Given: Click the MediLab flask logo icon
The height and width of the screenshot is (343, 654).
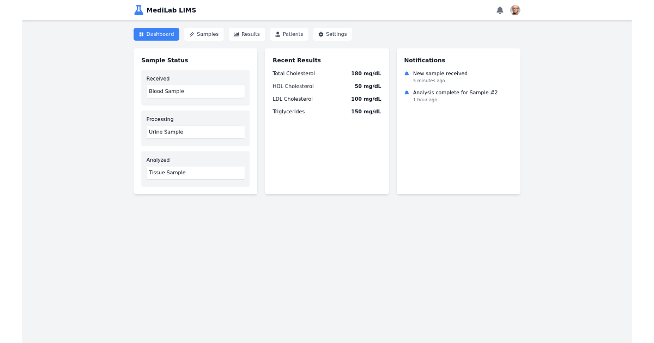Looking at the screenshot, I should coord(138,10).
